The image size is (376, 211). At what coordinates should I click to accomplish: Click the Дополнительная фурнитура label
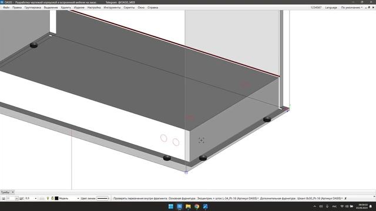click(278, 198)
